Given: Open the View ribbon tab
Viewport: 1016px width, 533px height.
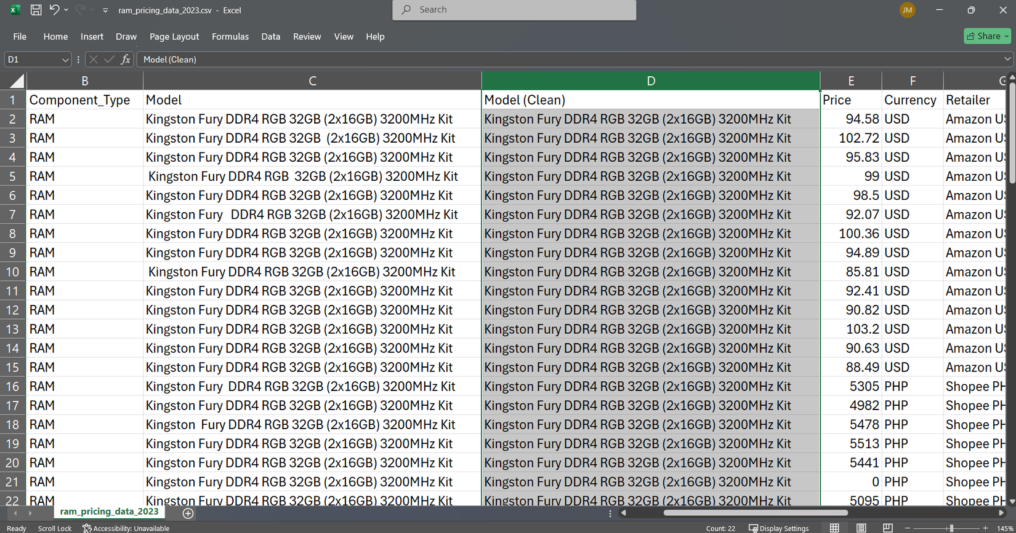Looking at the screenshot, I should tap(344, 37).
